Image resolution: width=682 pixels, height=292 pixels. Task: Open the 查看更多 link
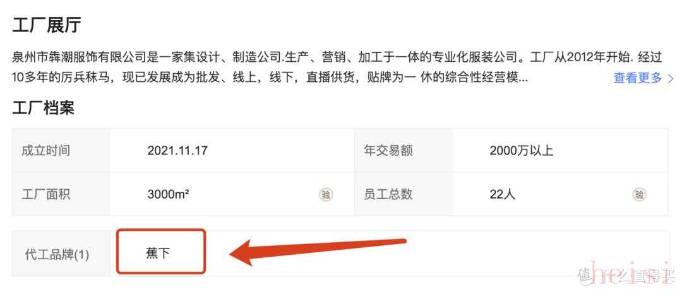637,78
